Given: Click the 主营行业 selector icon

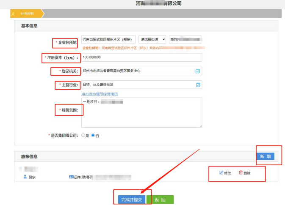Looking at the screenshot, I should [197, 85].
